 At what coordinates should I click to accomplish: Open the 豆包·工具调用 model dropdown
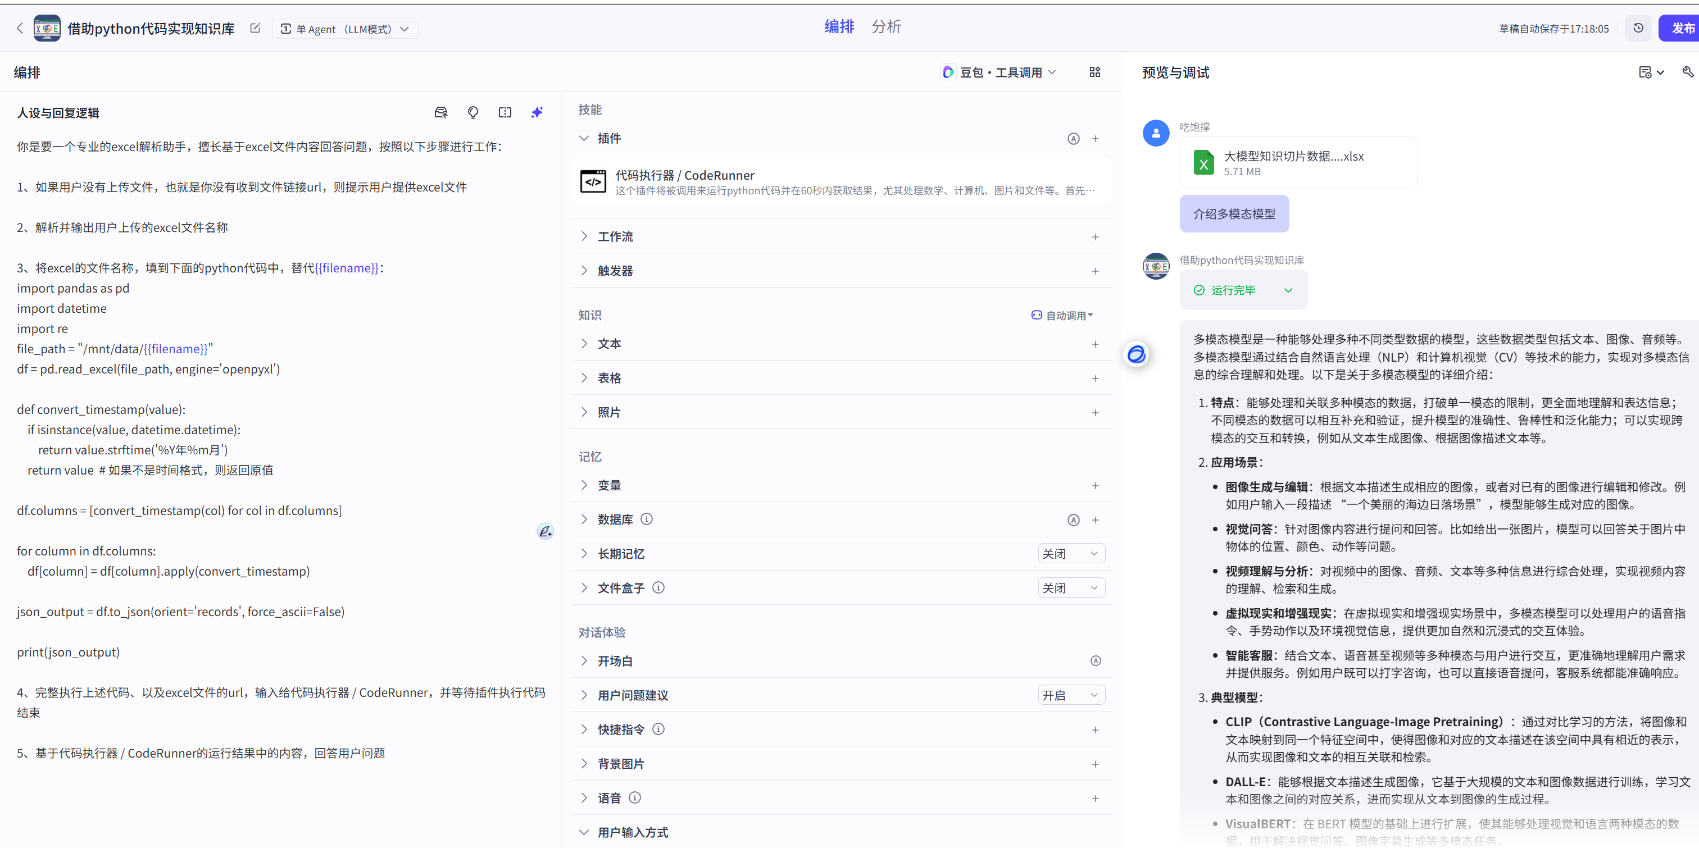(x=998, y=72)
